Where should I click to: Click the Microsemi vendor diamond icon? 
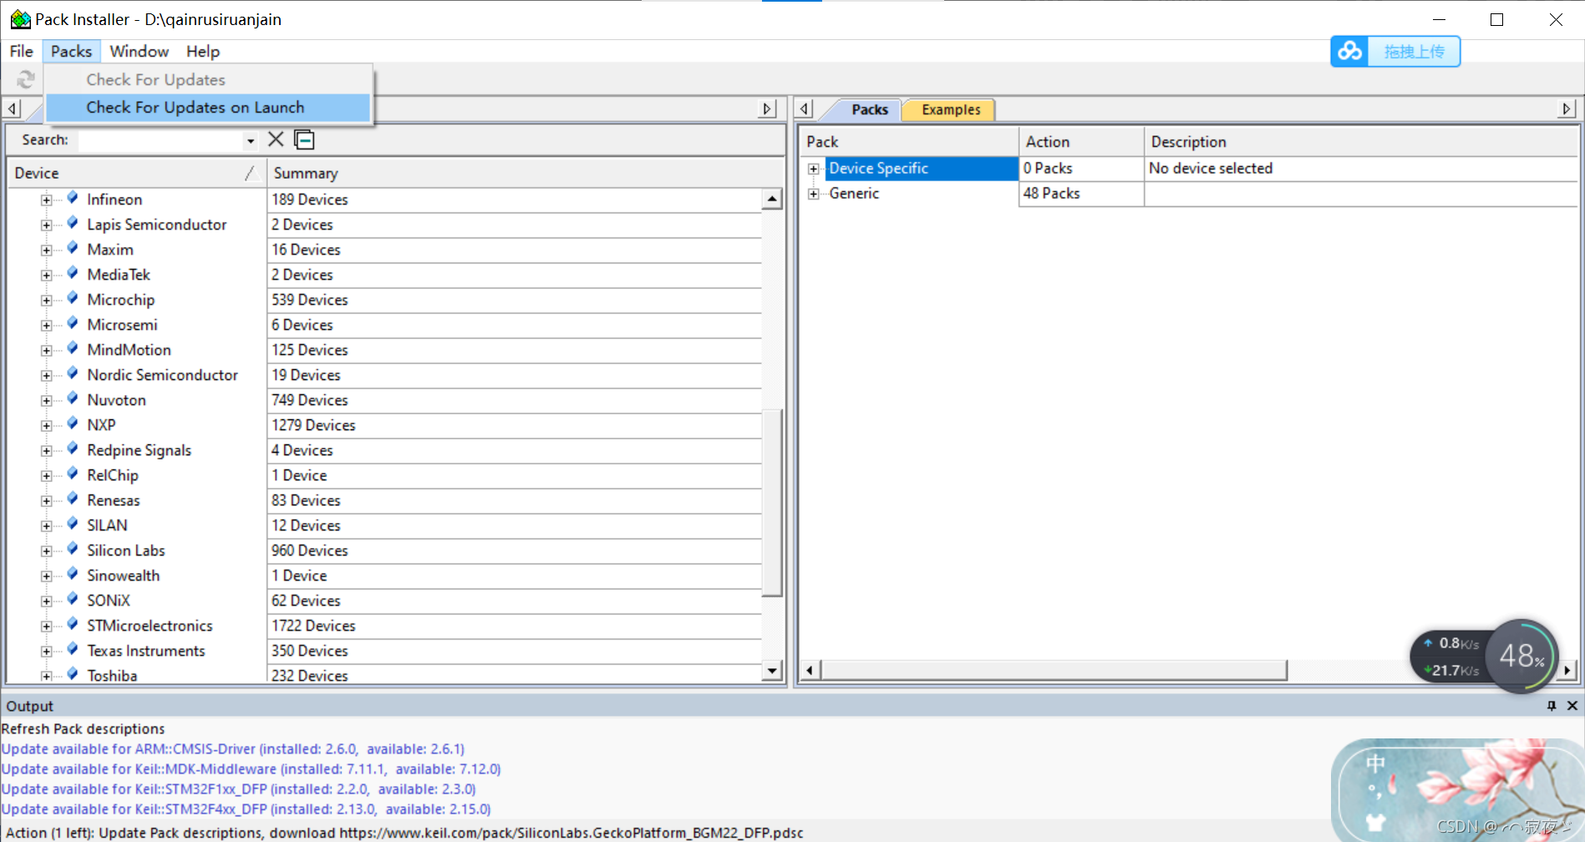tap(73, 323)
